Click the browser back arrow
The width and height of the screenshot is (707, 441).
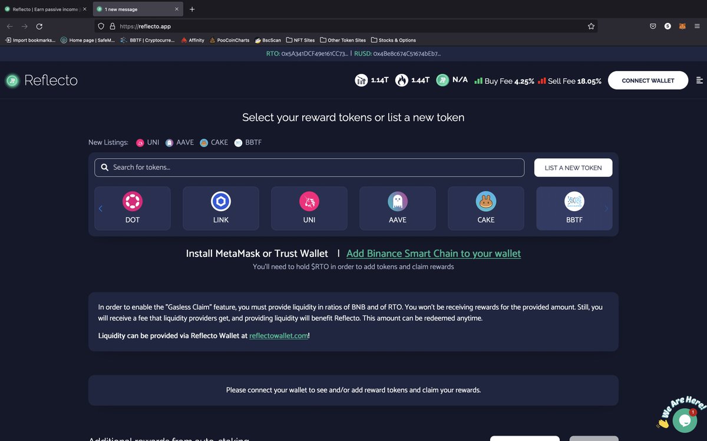point(9,26)
